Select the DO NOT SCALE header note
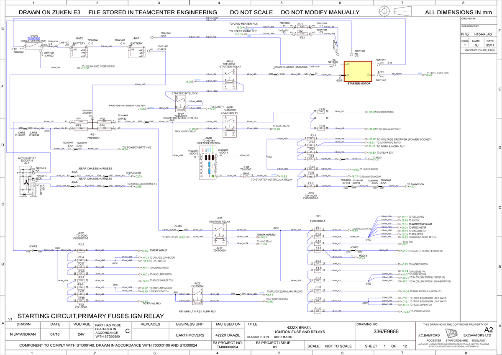The width and height of the screenshot is (502, 355). coord(251,13)
